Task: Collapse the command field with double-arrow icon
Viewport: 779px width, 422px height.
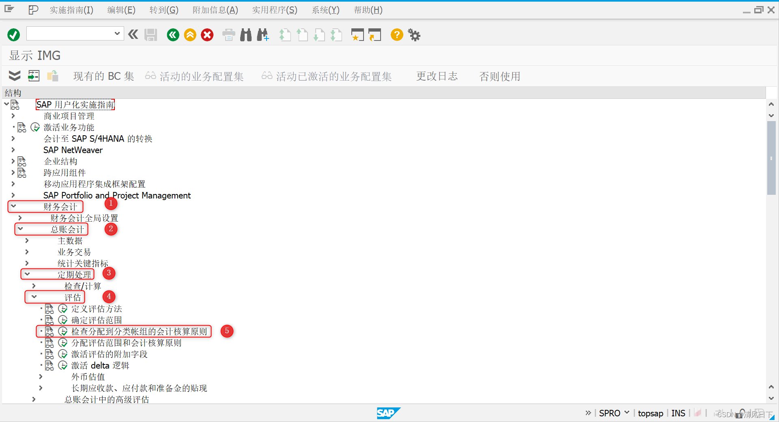Action: (x=133, y=34)
